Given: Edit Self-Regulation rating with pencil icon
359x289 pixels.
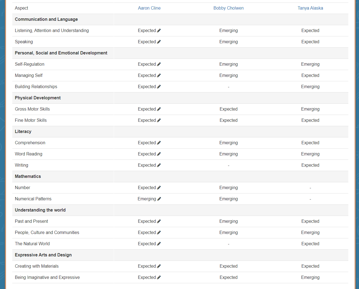Looking at the screenshot, I should point(159,64).
